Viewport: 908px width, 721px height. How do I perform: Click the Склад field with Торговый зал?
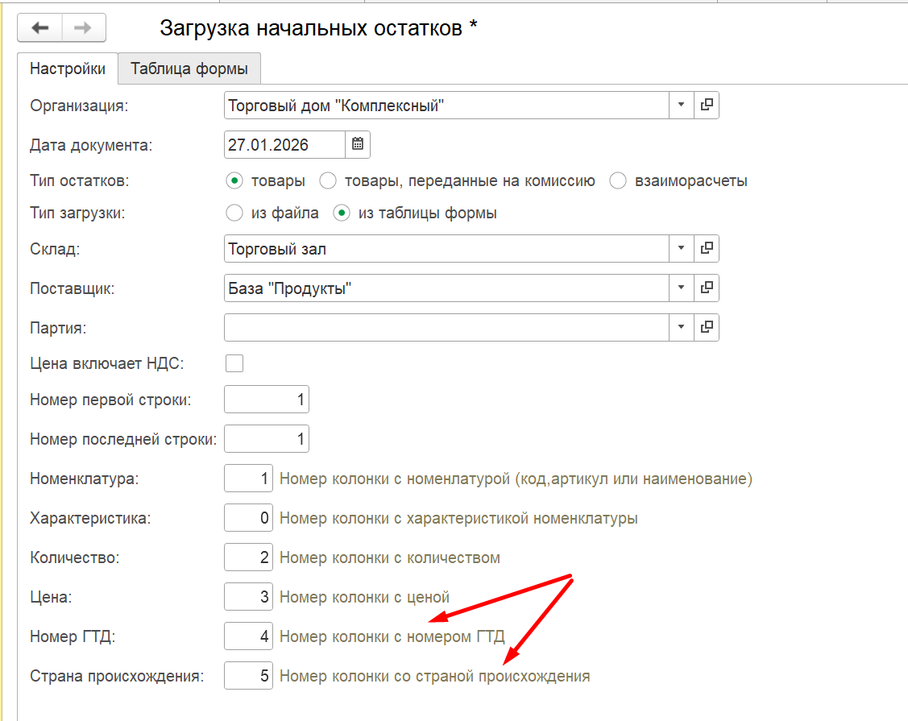[446, 248]
